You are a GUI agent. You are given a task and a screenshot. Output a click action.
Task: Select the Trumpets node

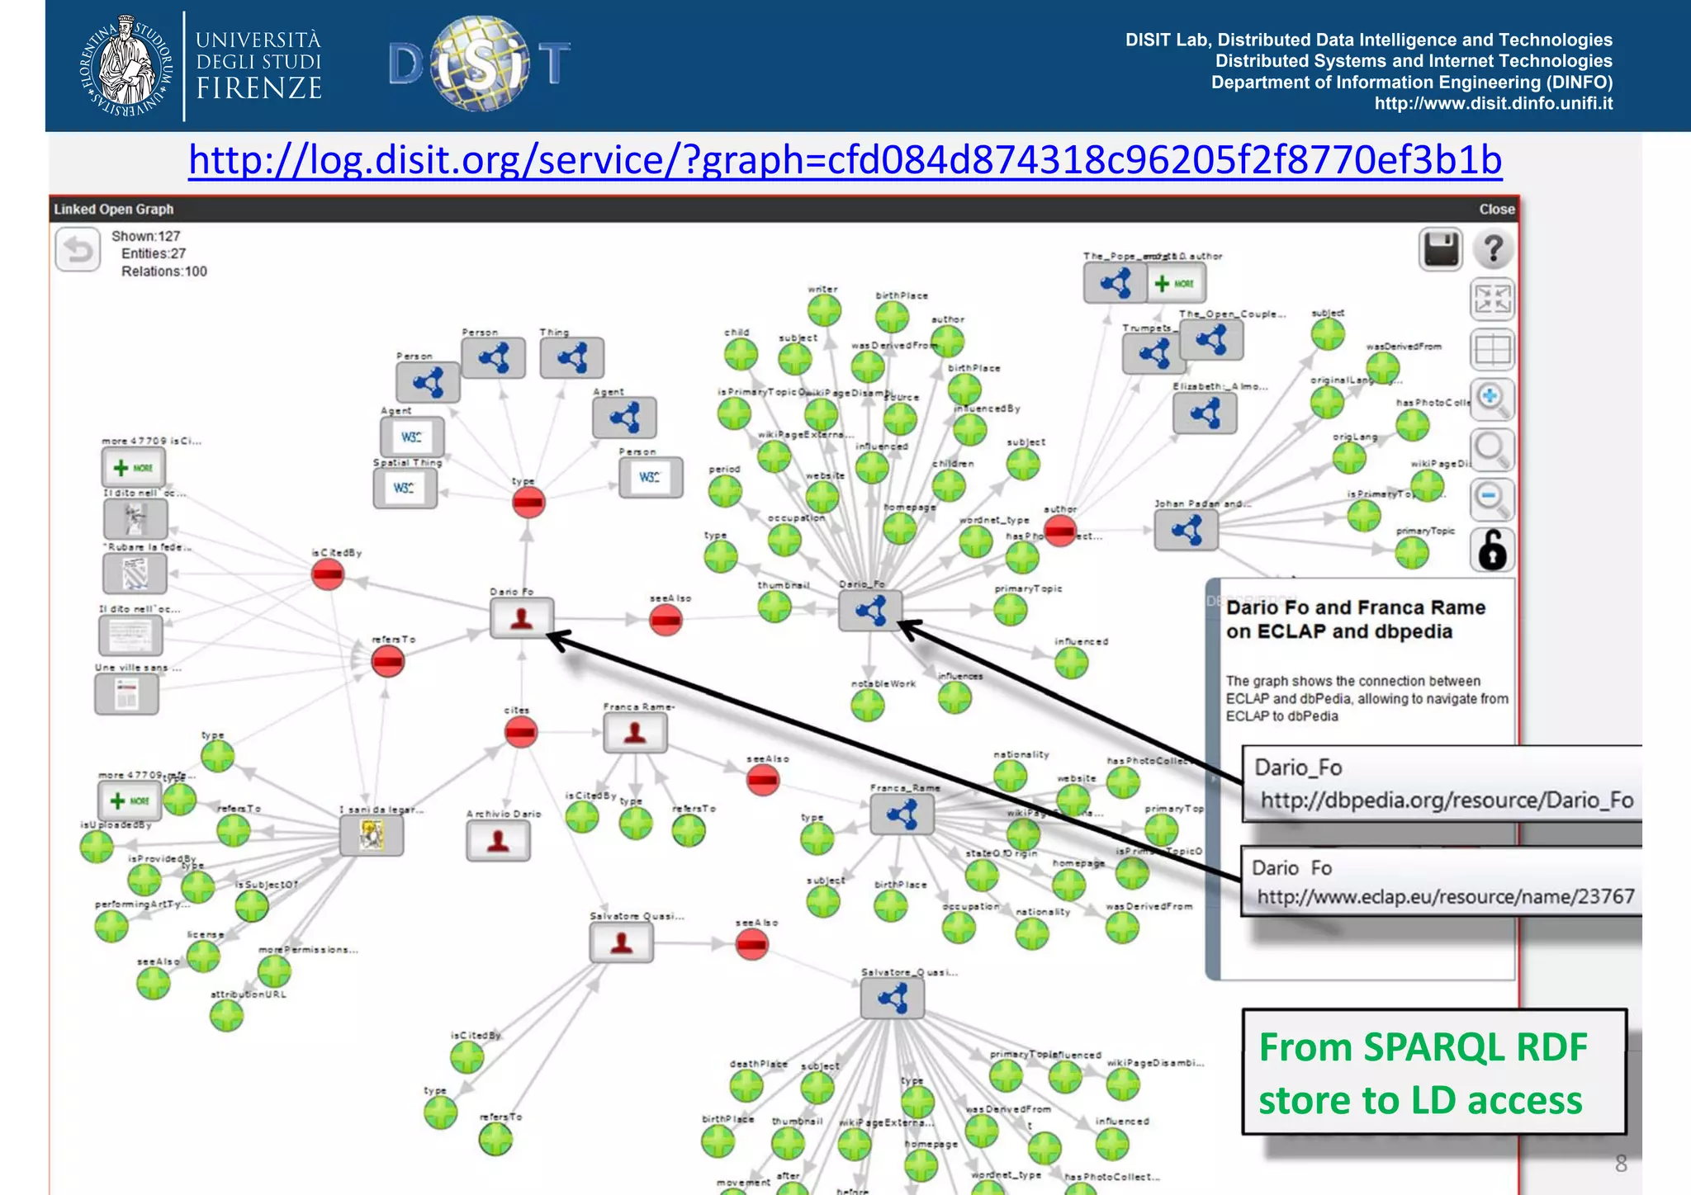coord(1153,354)
